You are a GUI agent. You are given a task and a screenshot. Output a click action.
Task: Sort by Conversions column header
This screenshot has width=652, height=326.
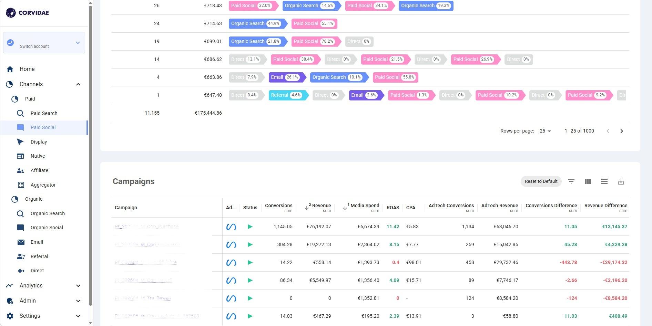coord(278,206)
